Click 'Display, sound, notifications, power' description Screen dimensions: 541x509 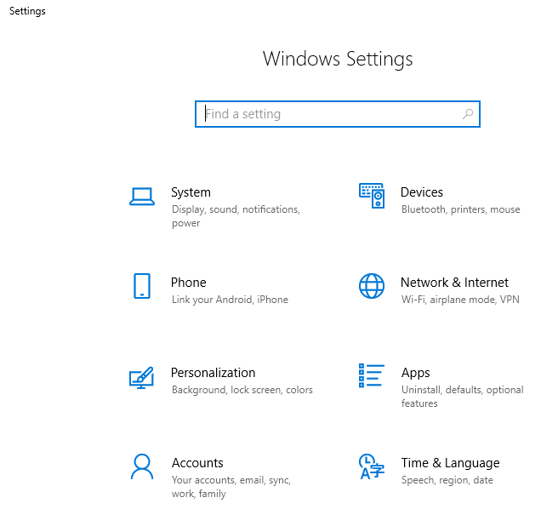(x=236, y=216)
